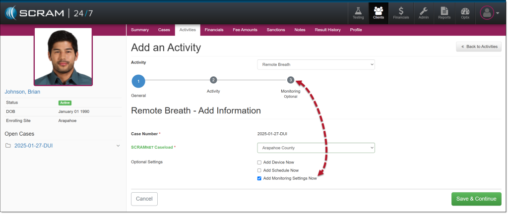Uncheck Add Monitoring Settings Now
The height and width of the screenshot is (214, 508).
259,178
